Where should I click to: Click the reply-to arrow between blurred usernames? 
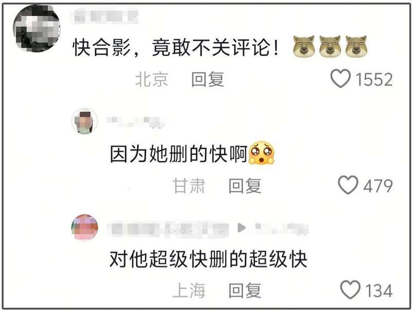click(x=242, y=228)
